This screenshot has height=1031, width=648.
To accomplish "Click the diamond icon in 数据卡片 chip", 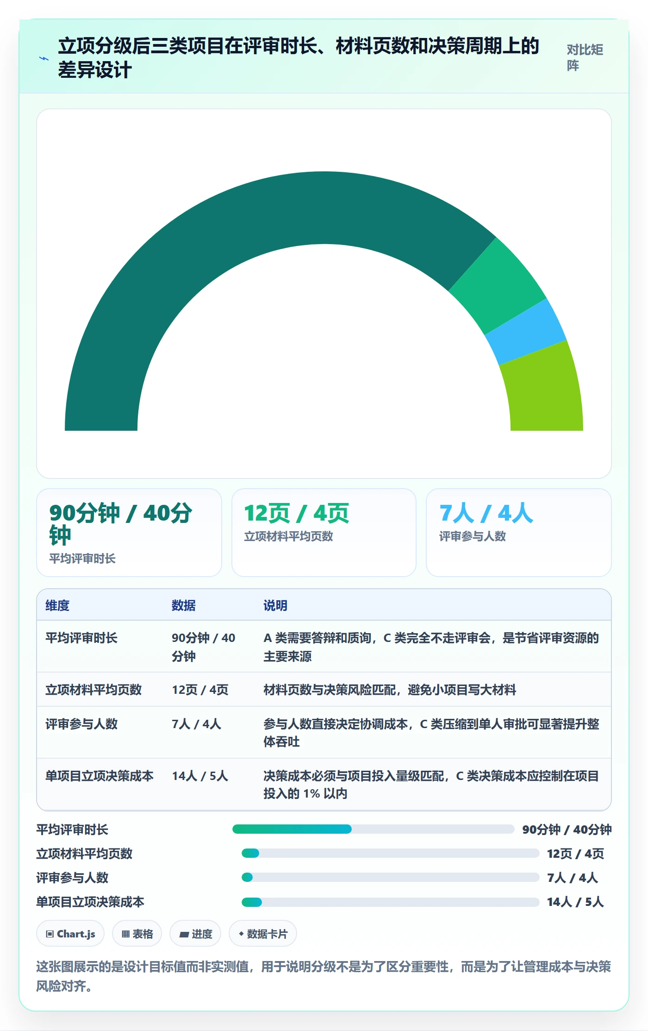I will click(241, 934).
